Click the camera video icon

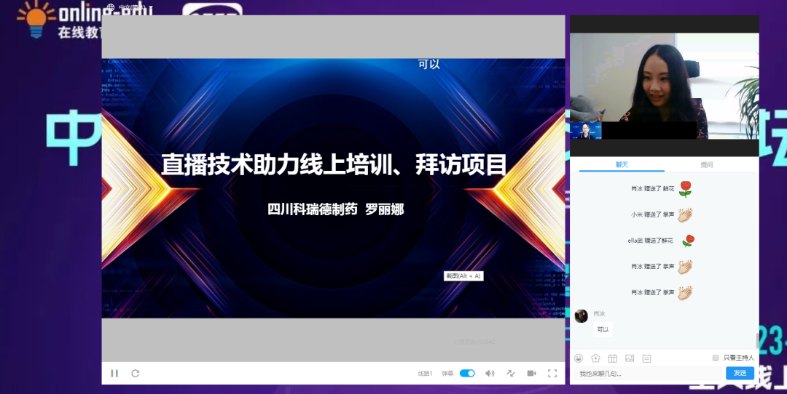(x=532, y=373)
